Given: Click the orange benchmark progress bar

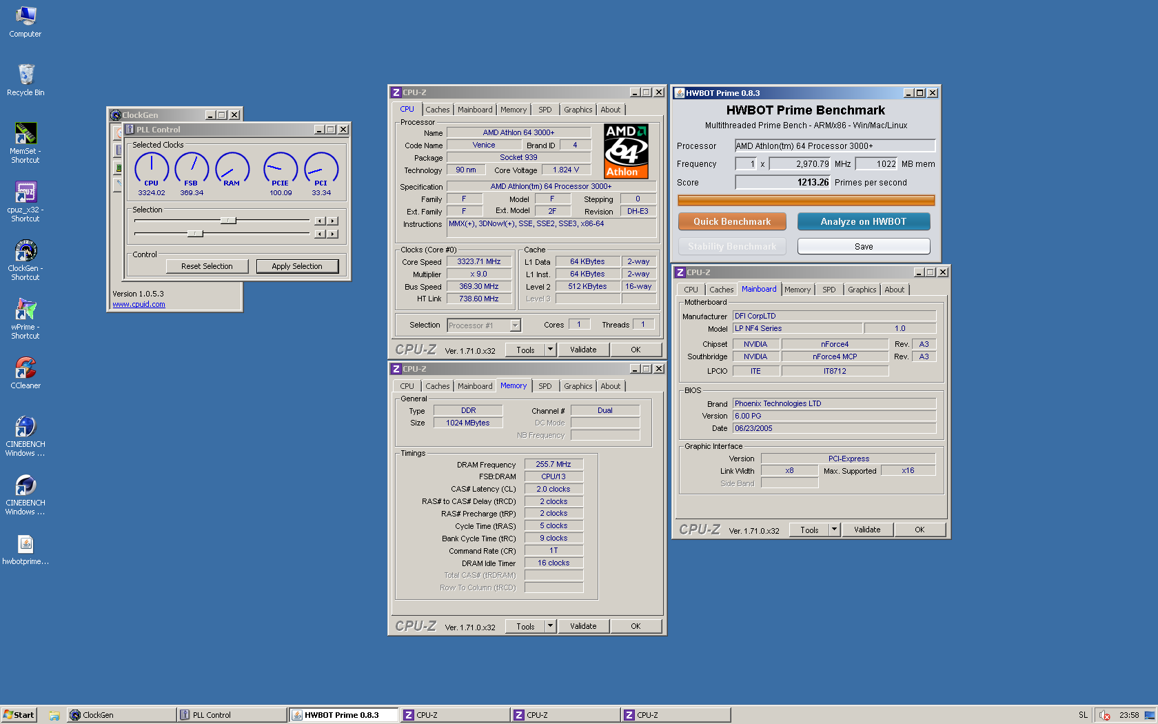Looking at the screenshot, I should click(806, 200).
